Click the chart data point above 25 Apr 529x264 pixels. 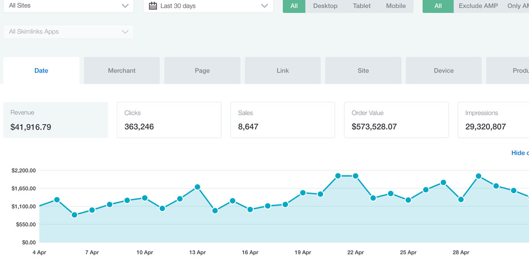coord(408,200)
